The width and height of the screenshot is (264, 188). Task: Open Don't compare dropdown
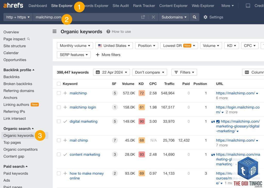(150, 72)
